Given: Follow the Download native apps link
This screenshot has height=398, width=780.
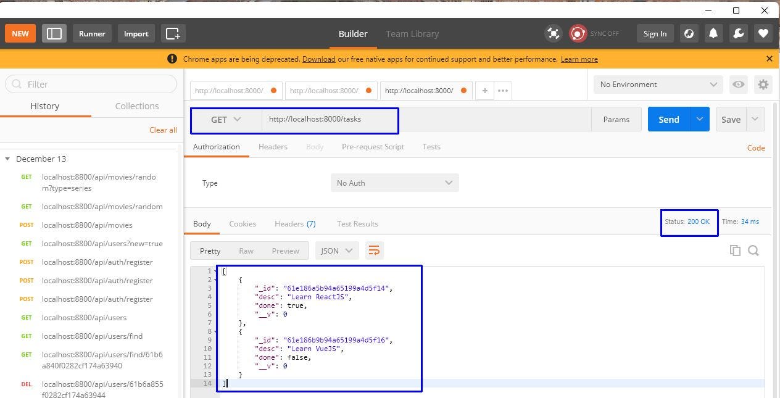Looking at the screenshot, I should pyautogui.click(x=319, y=59).
